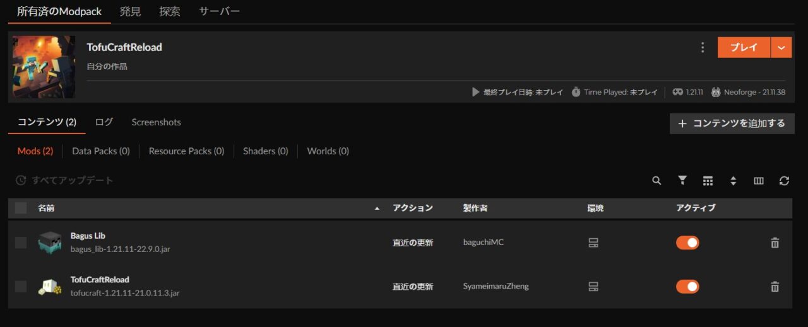The image size is (808, 327).
Task: Click bagus_lib-1.21.11-22.9.0.jar file name
Action: pos(120,250)
